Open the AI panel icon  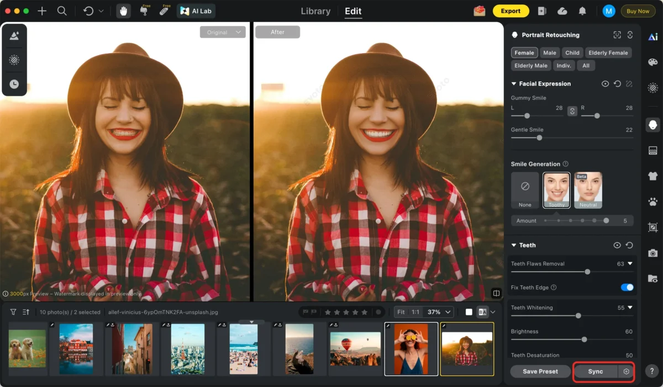pos(653,37)
